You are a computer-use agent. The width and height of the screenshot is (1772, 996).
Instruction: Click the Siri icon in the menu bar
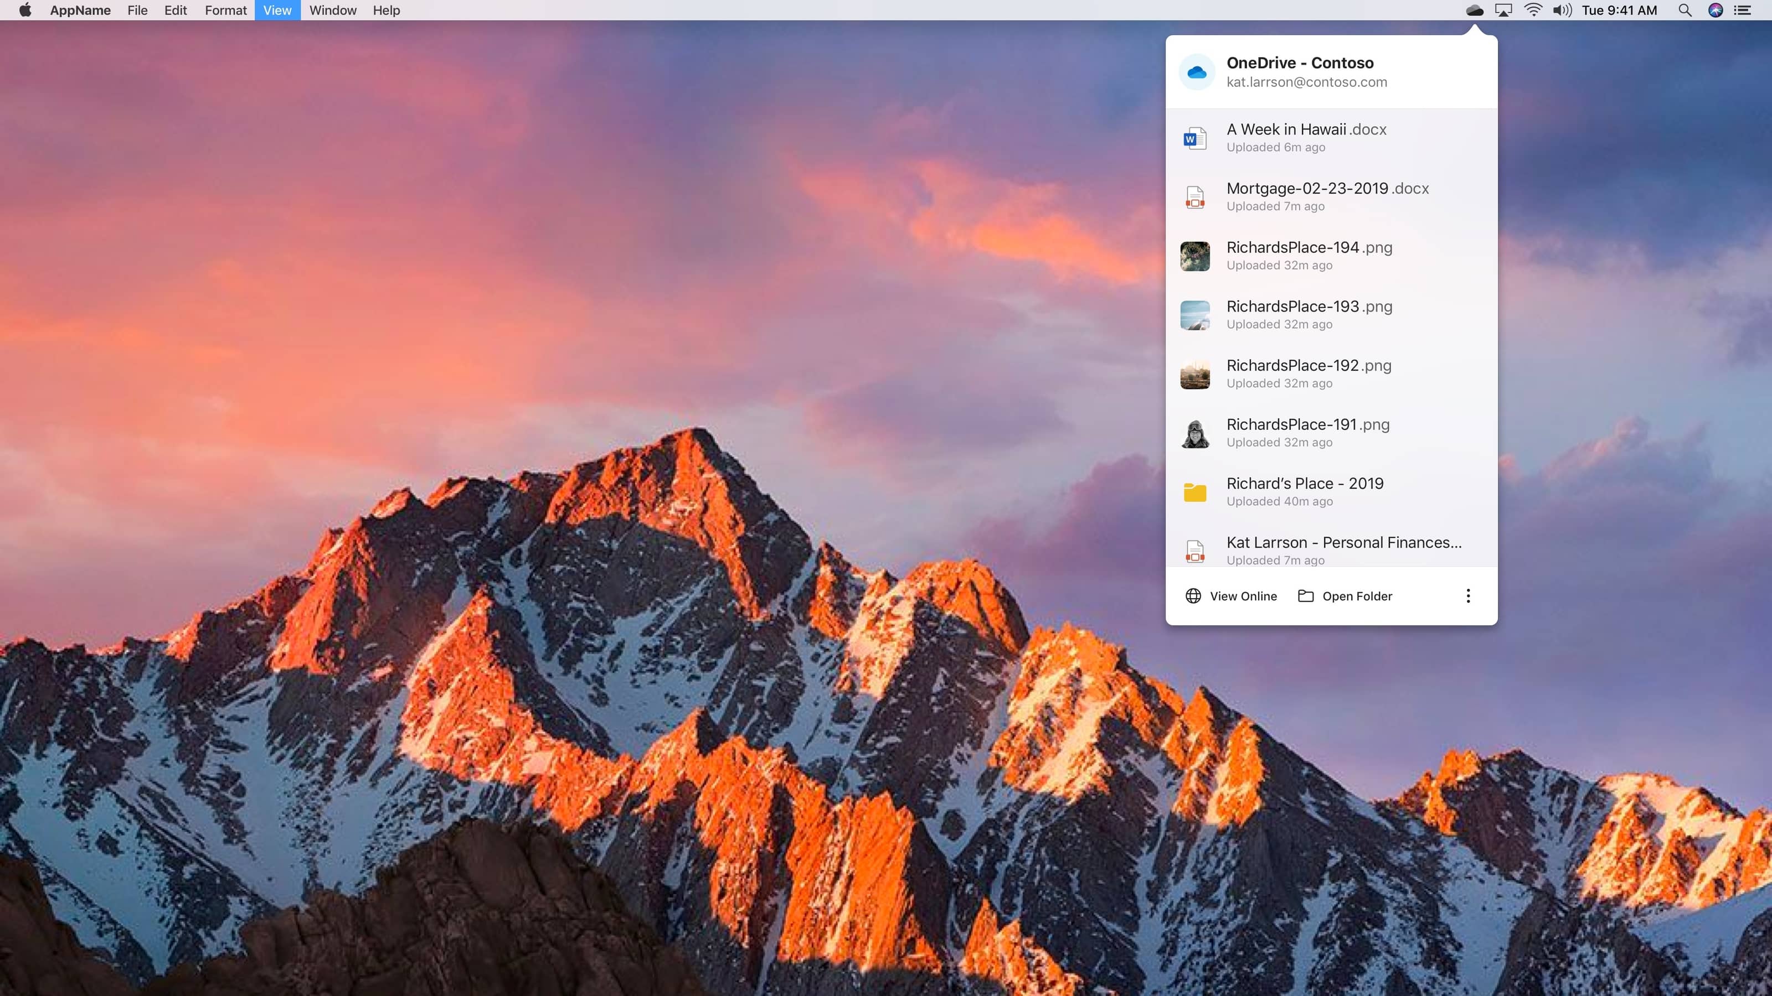1714,11
